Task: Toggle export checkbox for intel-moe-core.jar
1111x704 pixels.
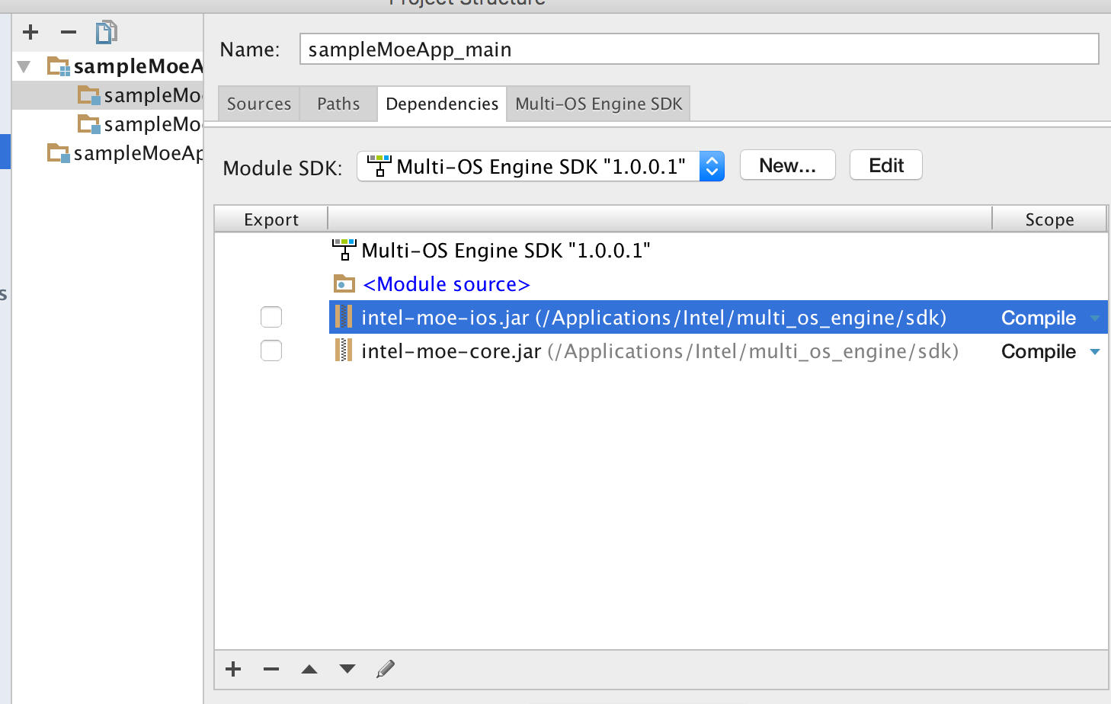Action: (x=271, y=350)
